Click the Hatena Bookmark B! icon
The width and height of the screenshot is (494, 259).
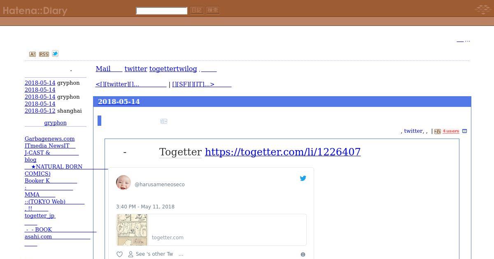438,132
